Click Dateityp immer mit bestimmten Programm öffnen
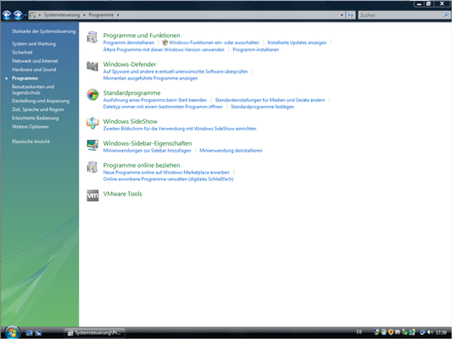Screen dimensions: 452x339 point(163,107)
